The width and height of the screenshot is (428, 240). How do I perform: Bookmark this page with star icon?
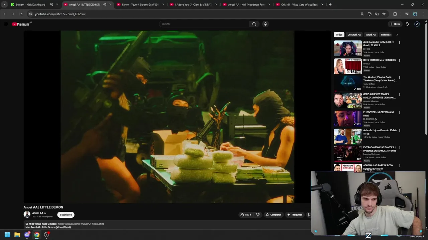coord(384,14)
